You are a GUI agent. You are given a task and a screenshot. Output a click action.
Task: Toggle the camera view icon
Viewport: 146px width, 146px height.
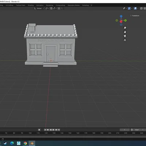pos(125,36)
